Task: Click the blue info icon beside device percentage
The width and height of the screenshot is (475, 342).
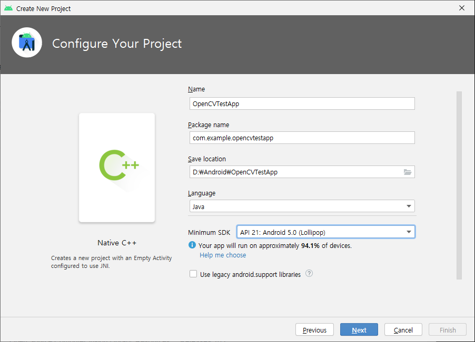Action: pos(192,245)
